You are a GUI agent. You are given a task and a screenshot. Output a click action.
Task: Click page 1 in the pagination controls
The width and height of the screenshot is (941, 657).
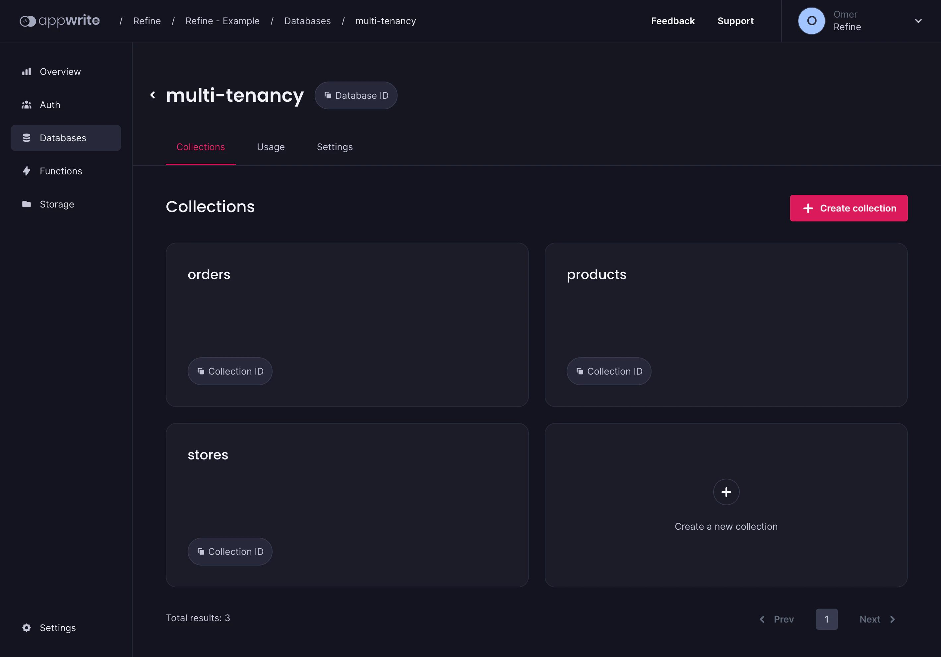827,619
